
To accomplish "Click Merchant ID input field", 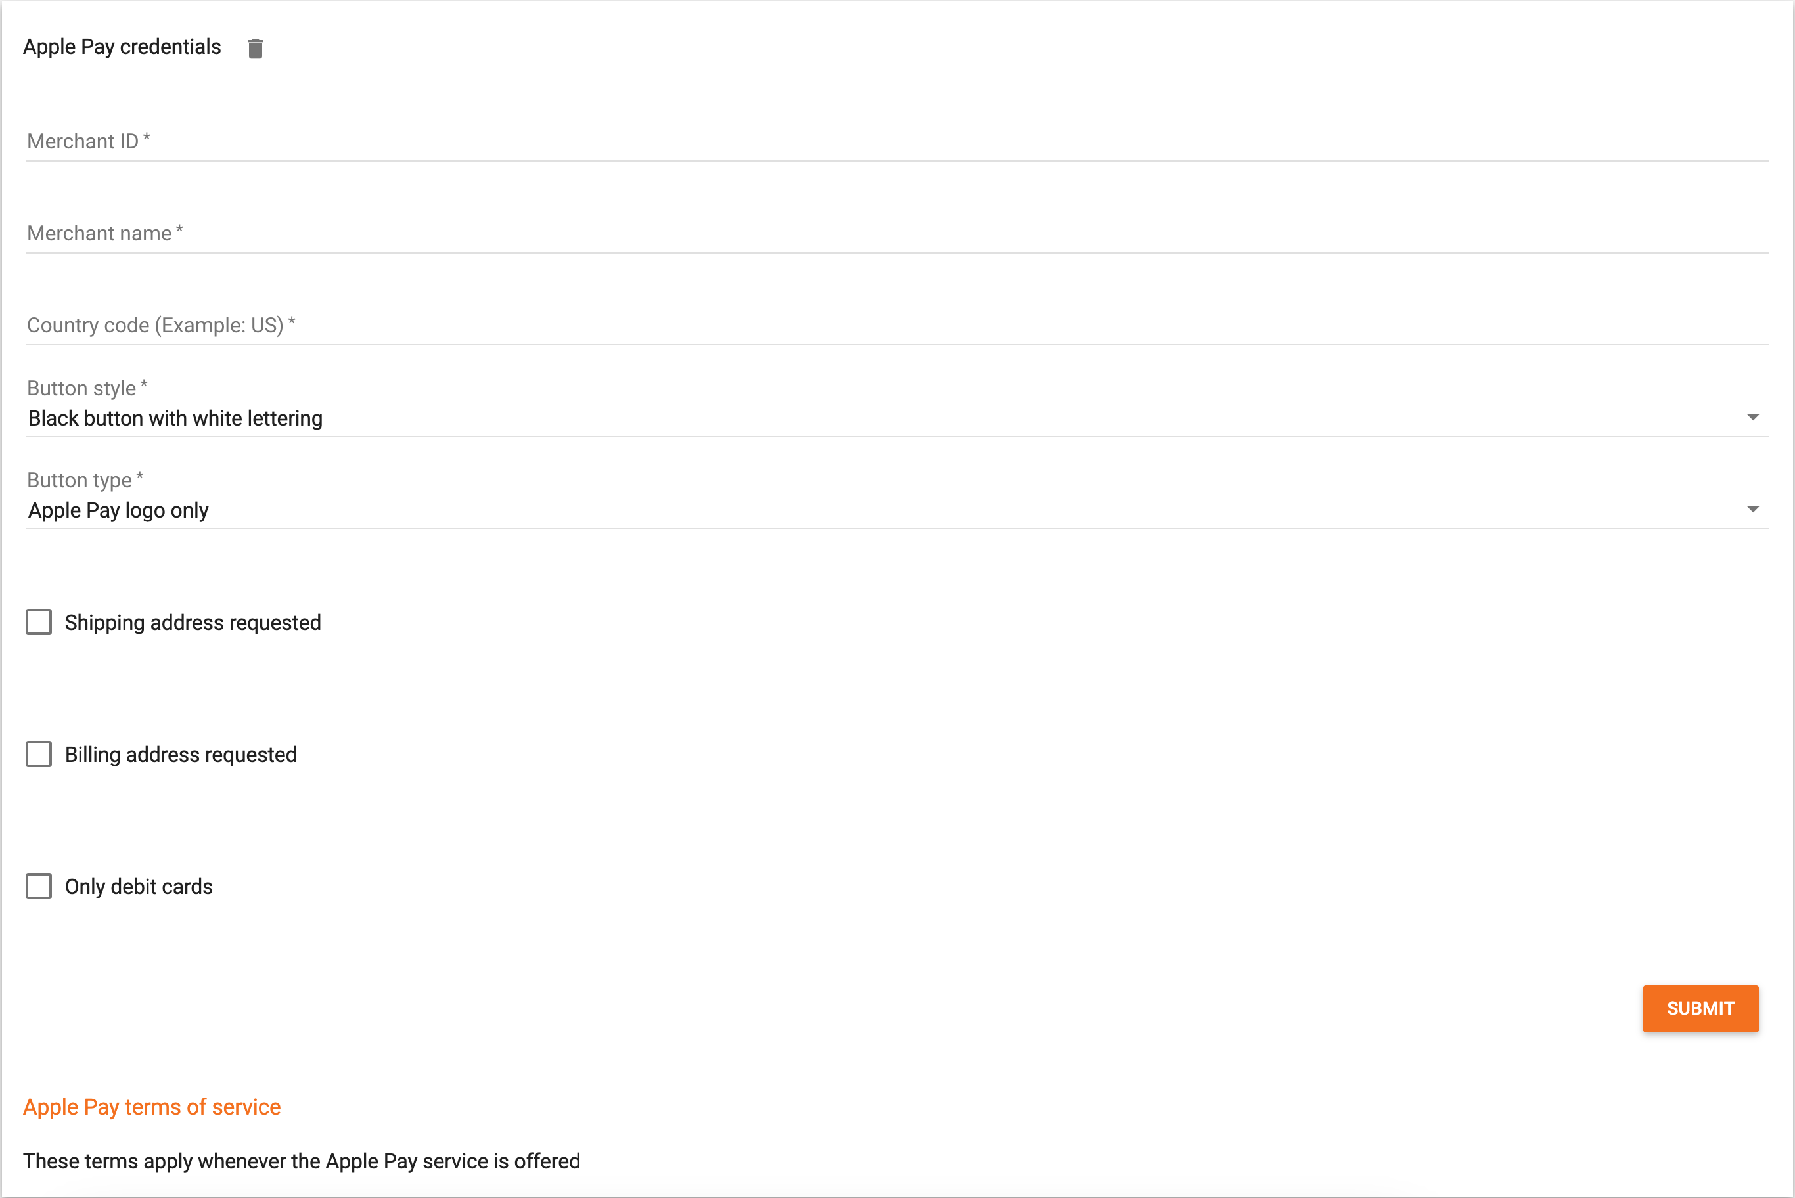I will [897, 141].
